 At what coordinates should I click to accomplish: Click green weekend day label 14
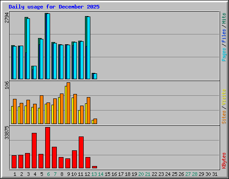101,174
